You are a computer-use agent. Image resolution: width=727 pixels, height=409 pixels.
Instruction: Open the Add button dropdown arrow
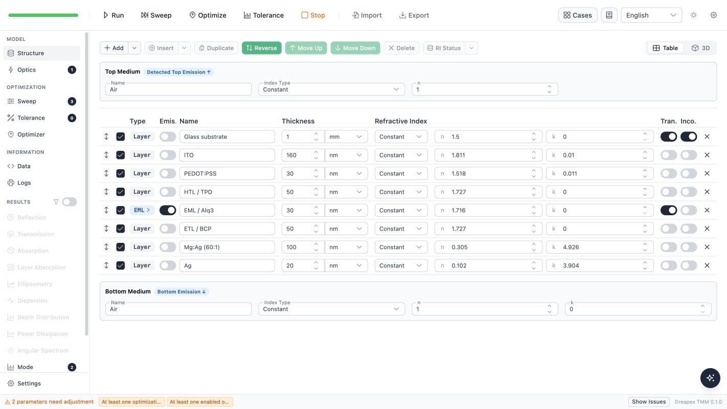coord(134,48)
